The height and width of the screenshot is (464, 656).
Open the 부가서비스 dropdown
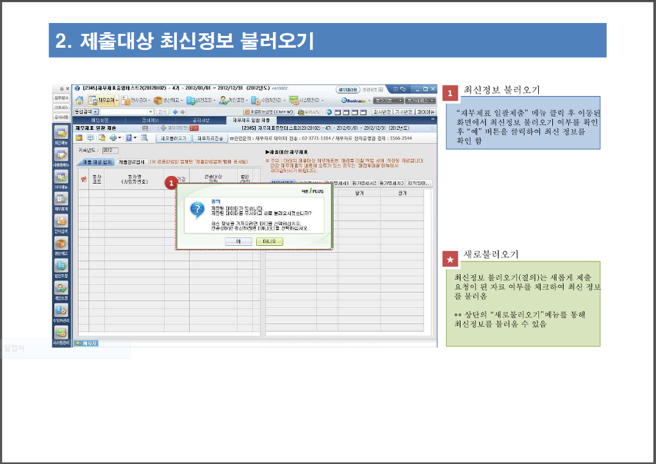[420, 100]
